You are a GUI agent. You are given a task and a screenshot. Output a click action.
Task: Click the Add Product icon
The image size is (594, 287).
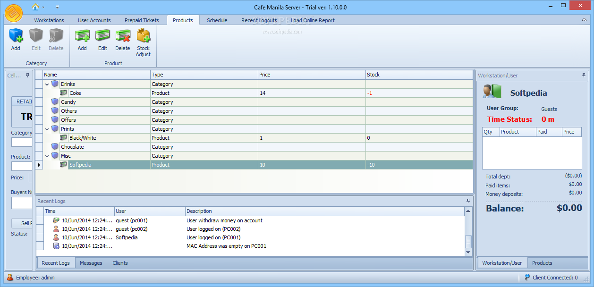pos(82,36)
